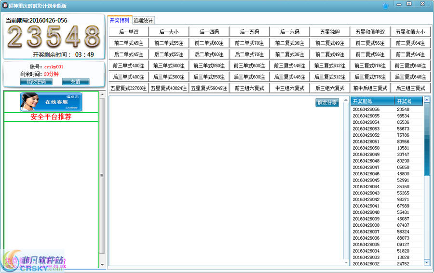434x273 pixels.
Task: Click the 群发分享 button
Action: click(x=327, y=103)
